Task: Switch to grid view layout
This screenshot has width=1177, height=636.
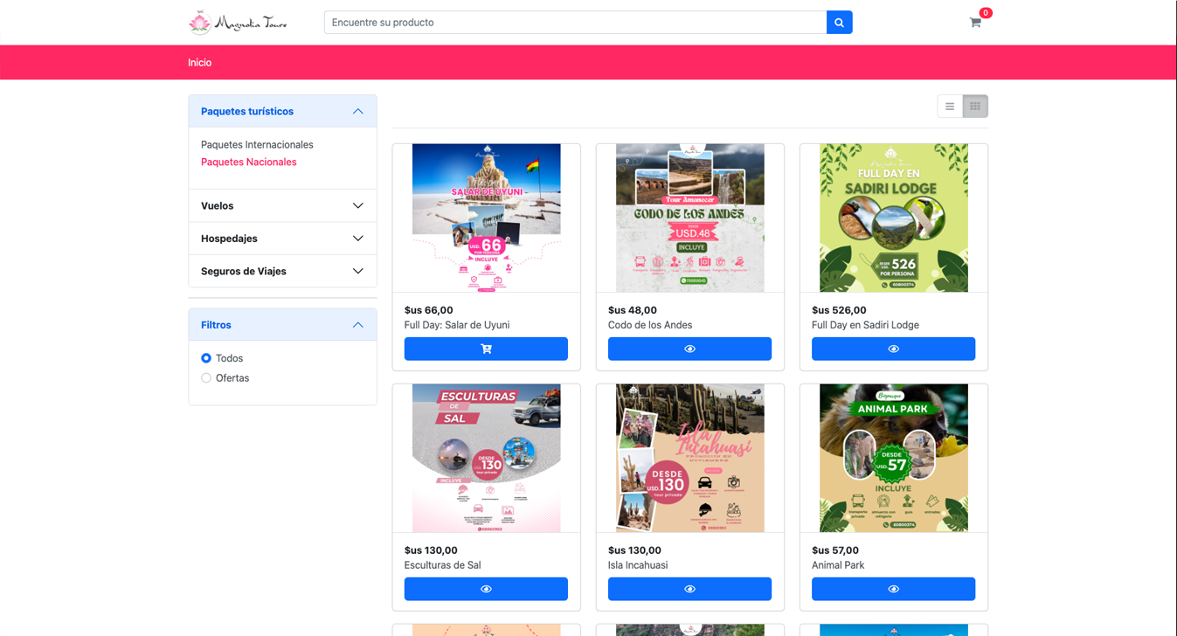Action: click(975, 107)
